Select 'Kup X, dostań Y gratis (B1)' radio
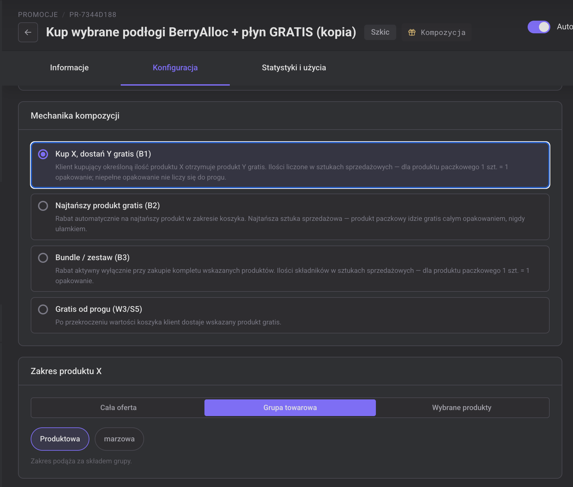This screenshot has width=573, height=487. (x=43, y=154)
